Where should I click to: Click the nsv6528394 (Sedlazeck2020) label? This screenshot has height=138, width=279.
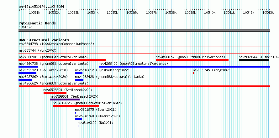coord(68,90)
